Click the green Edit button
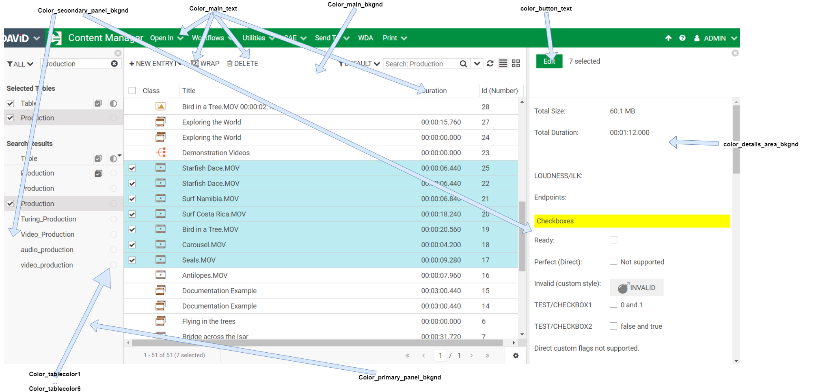 pos(549,61)
